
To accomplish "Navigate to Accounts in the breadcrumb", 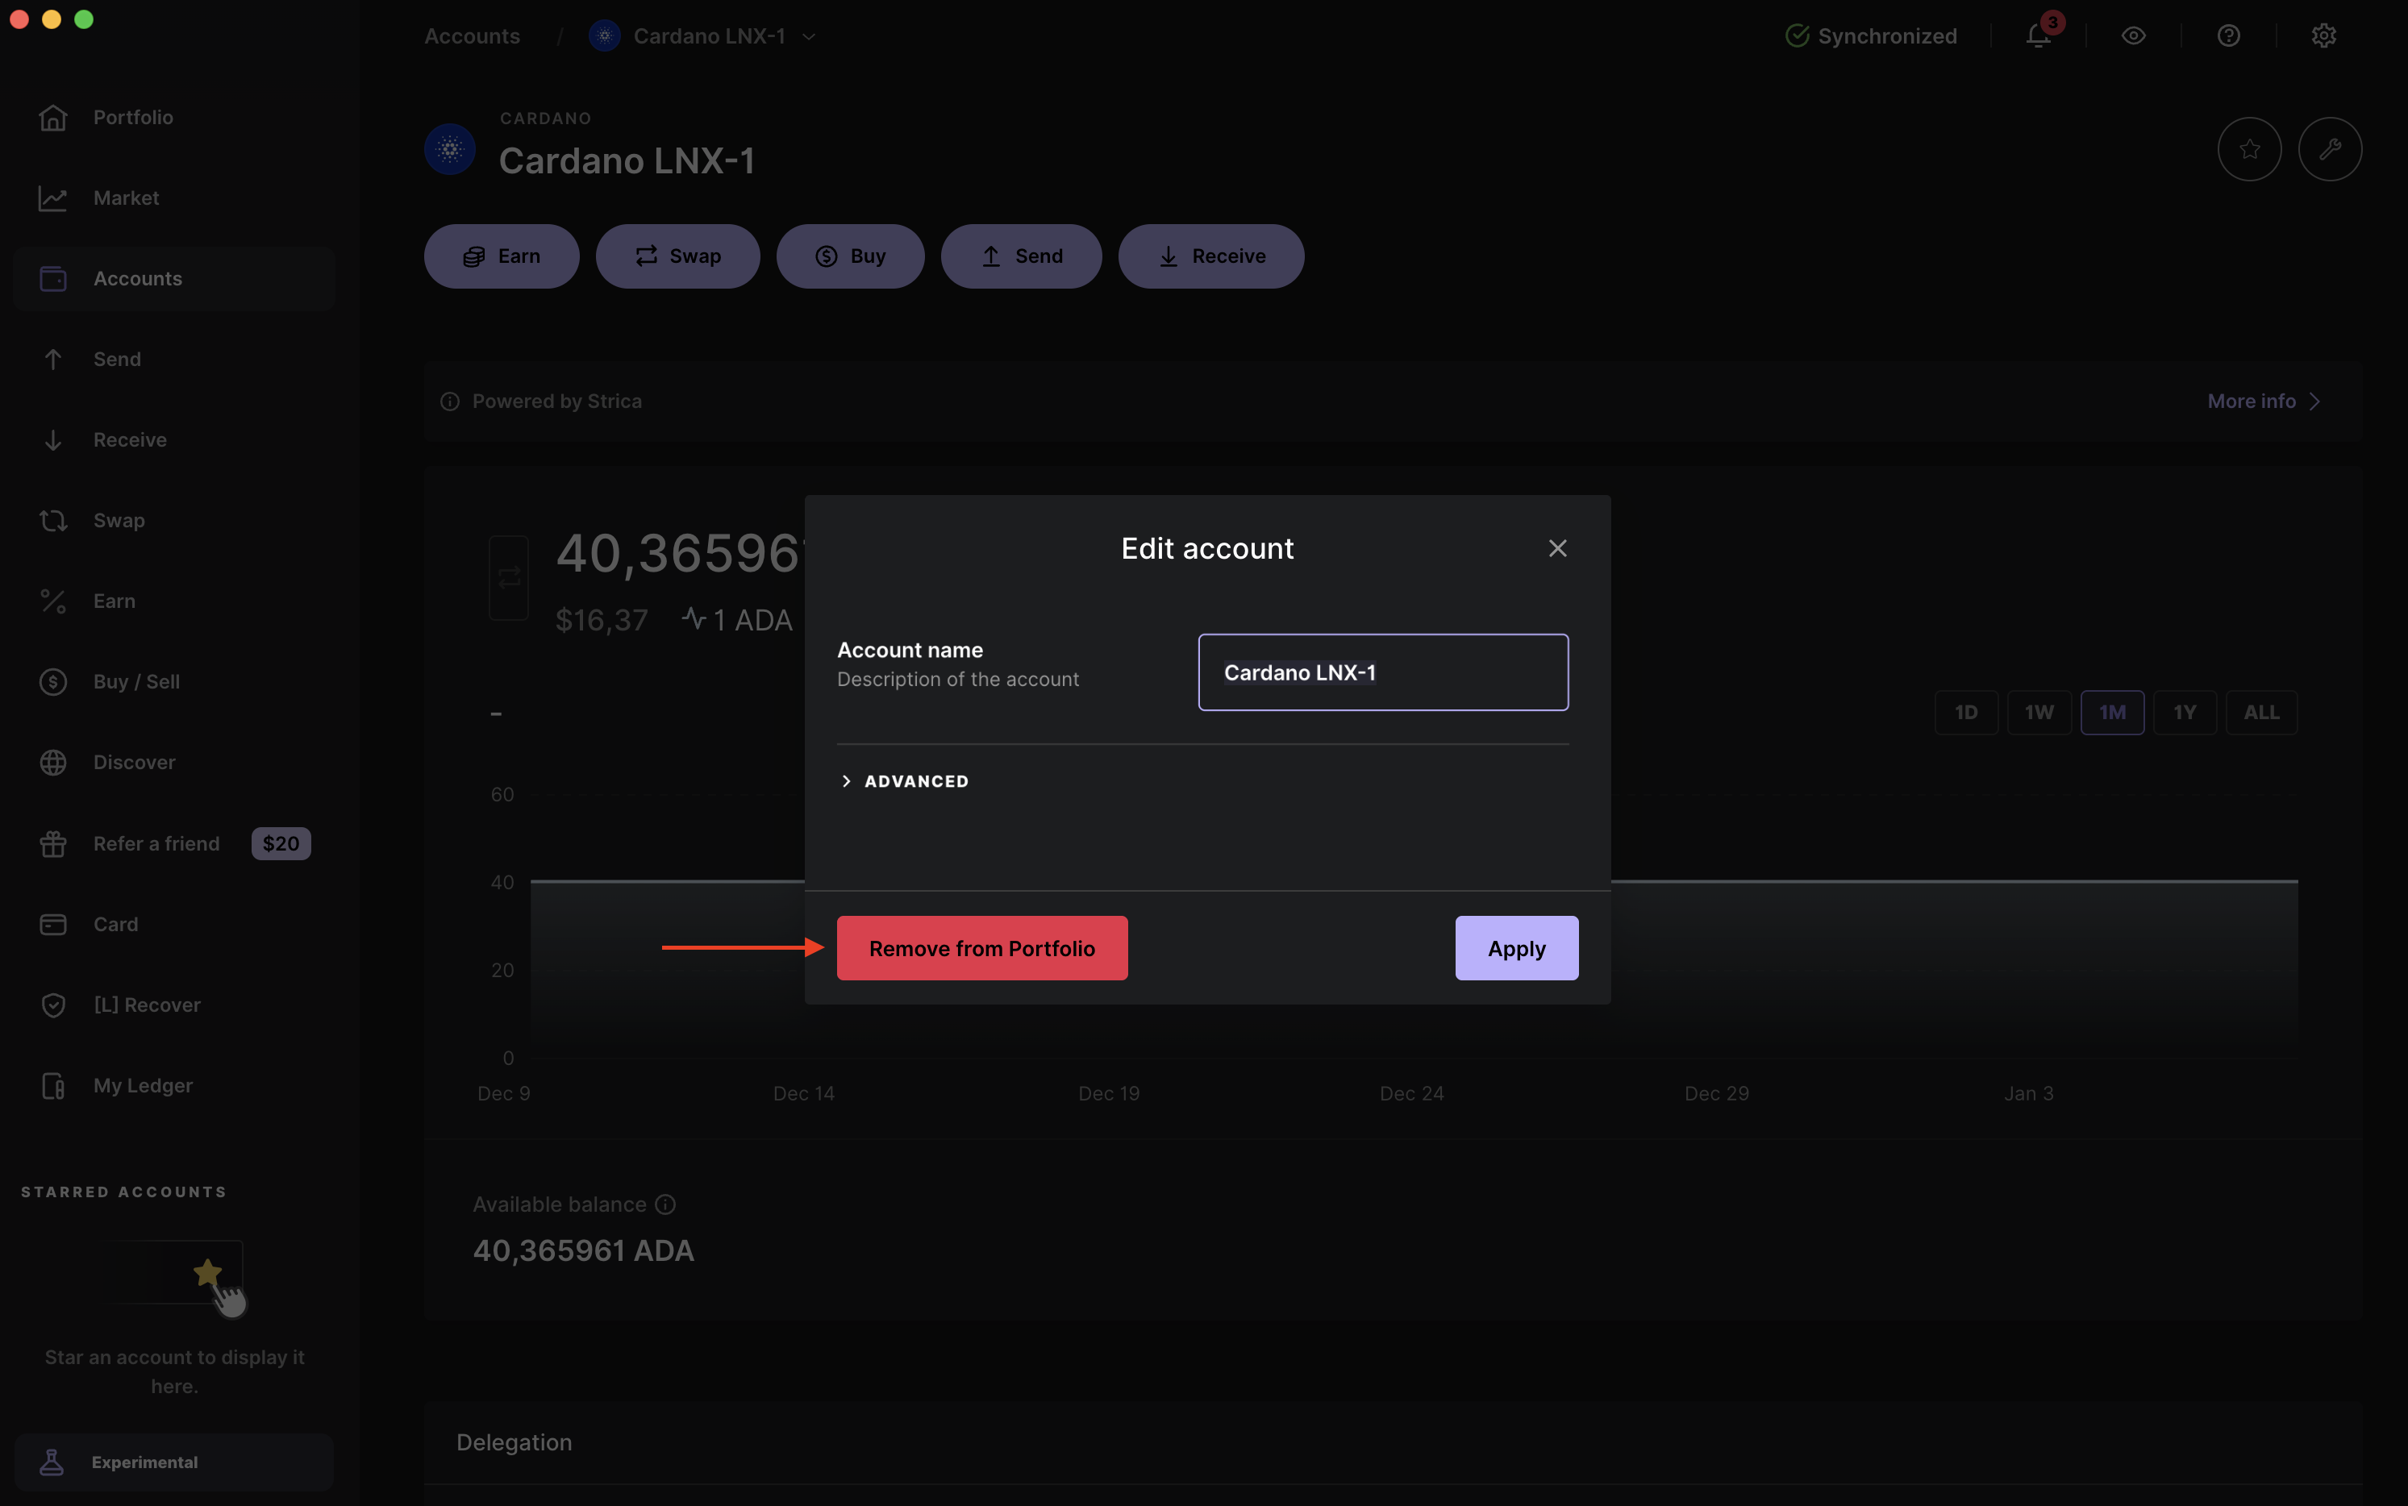I will pos(473,35).
